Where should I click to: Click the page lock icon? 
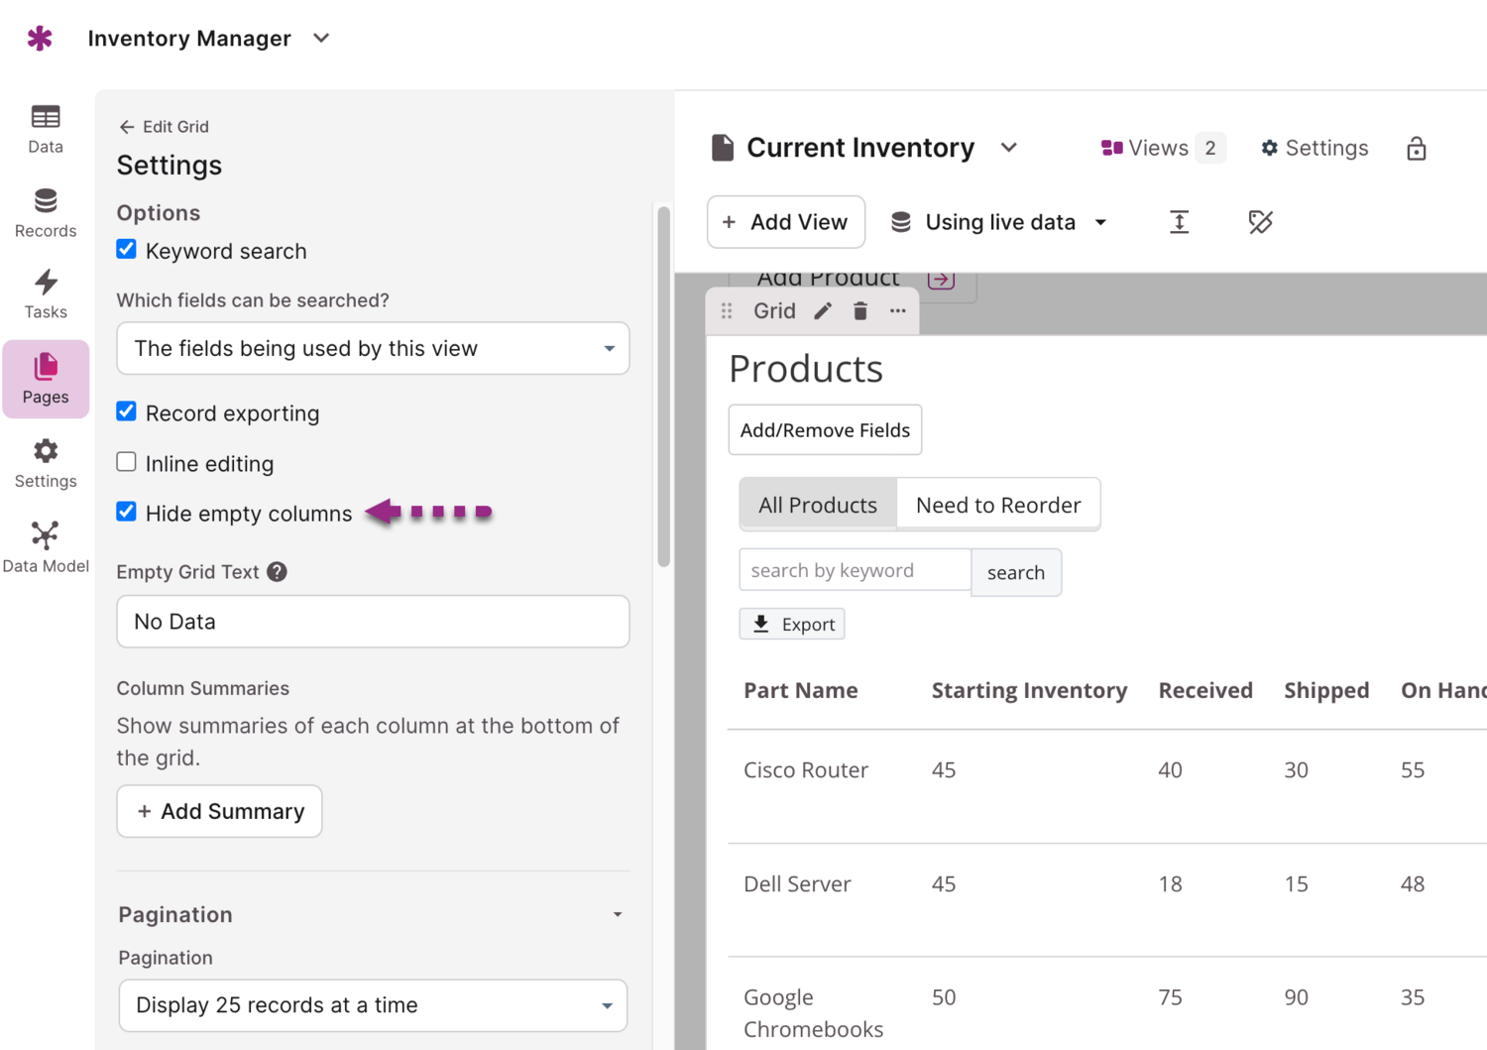click(x=1416, y=149)
